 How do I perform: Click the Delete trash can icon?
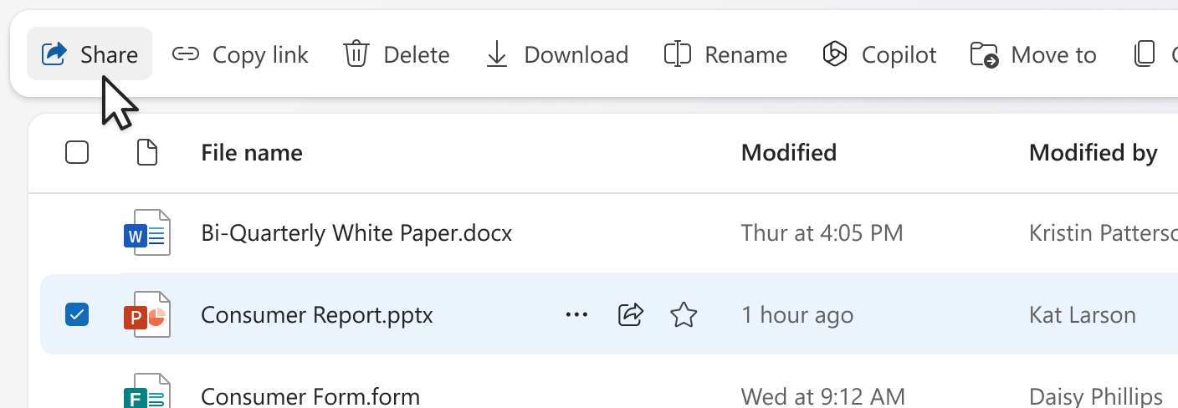tap(356, 54)
